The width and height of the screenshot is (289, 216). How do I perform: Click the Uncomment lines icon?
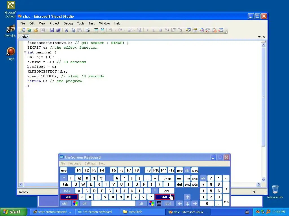[102, 30]
